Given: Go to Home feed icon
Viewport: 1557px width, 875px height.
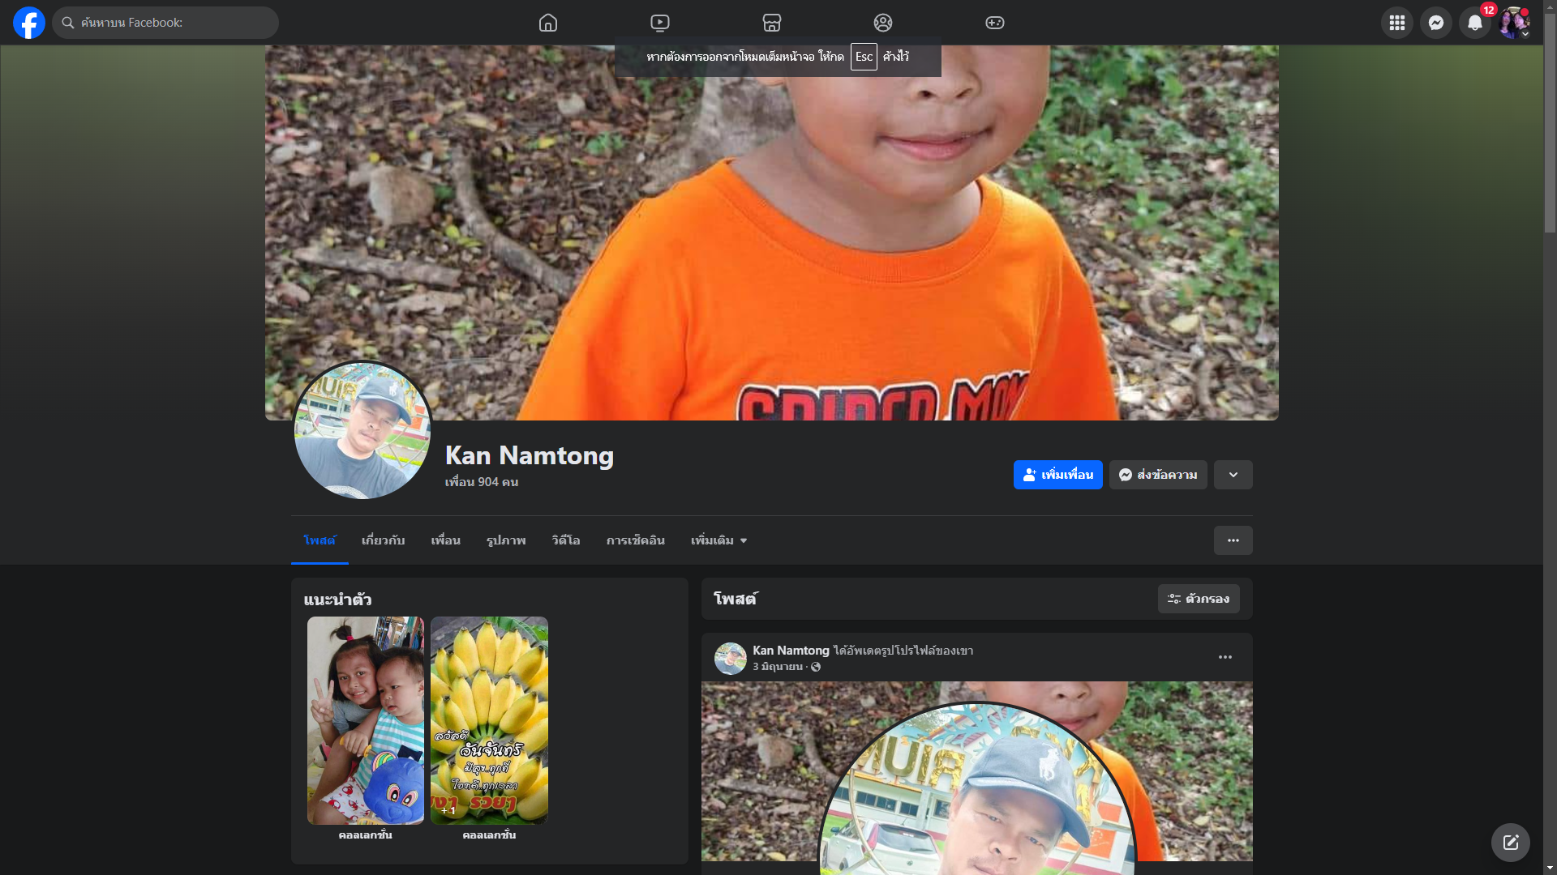Looking at the screenshot, I should (x=548, y=23).
